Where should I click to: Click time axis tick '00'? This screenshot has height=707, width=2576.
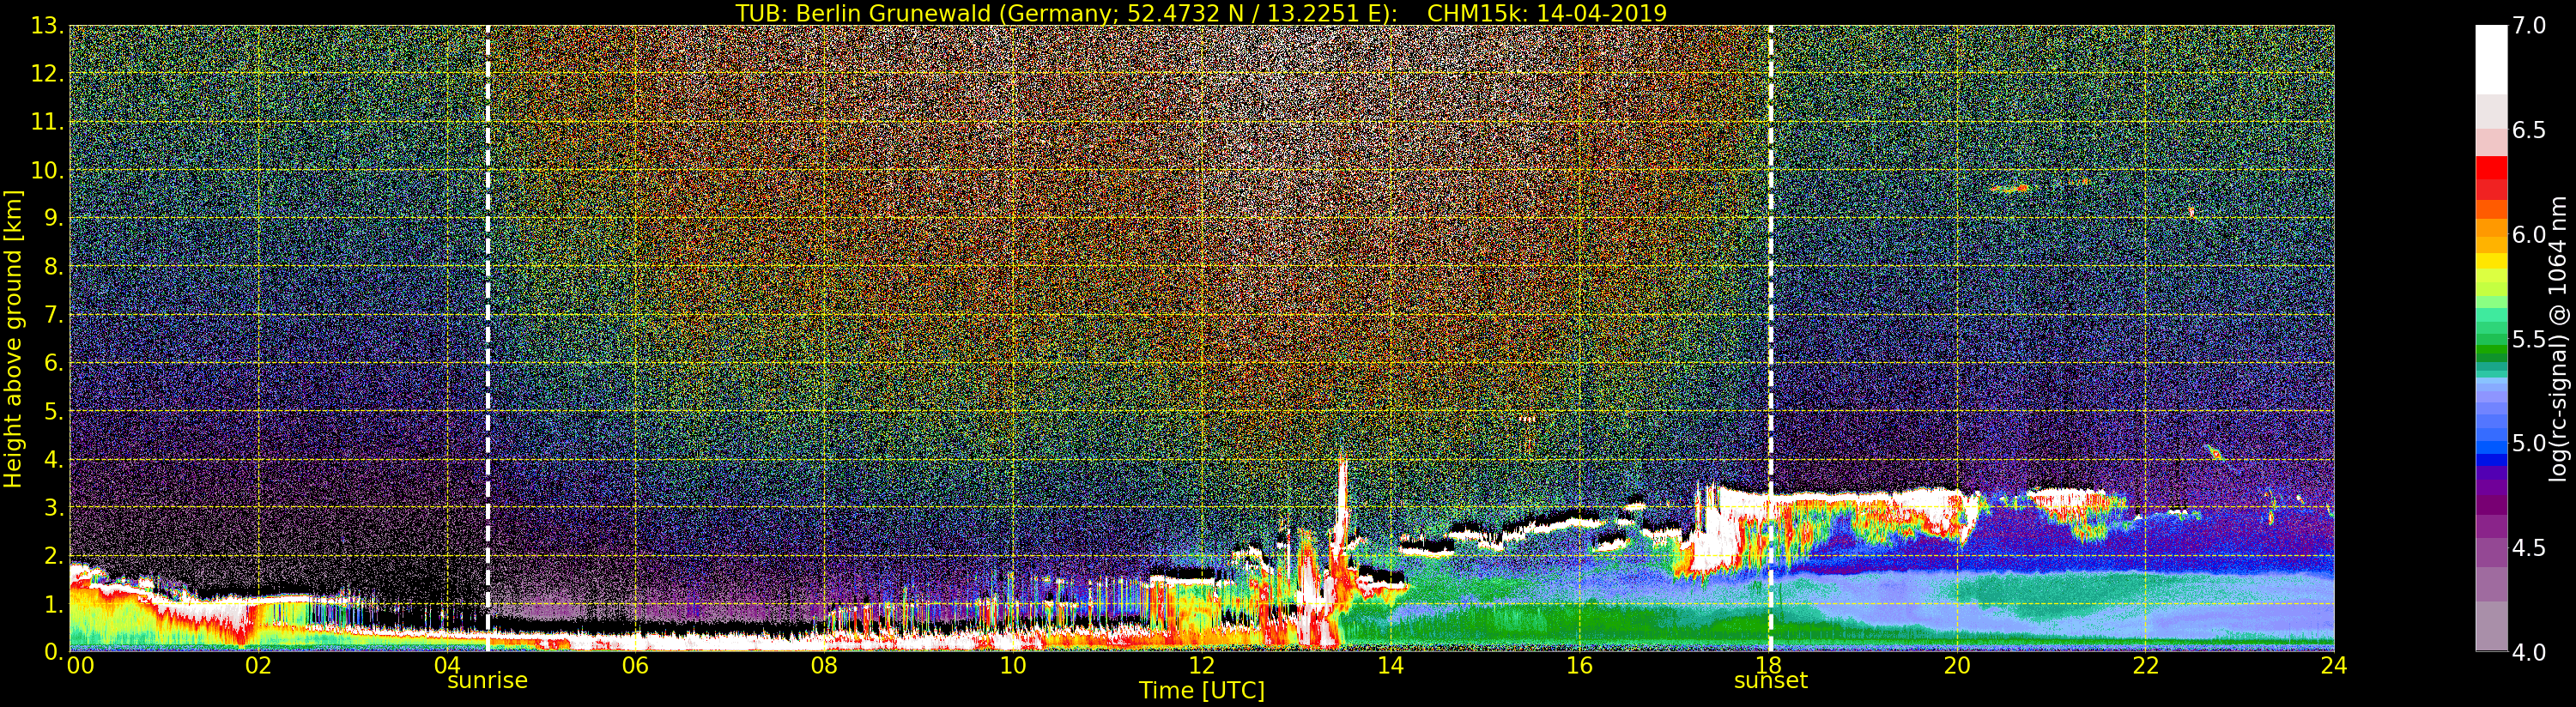(x=80, y=665)
